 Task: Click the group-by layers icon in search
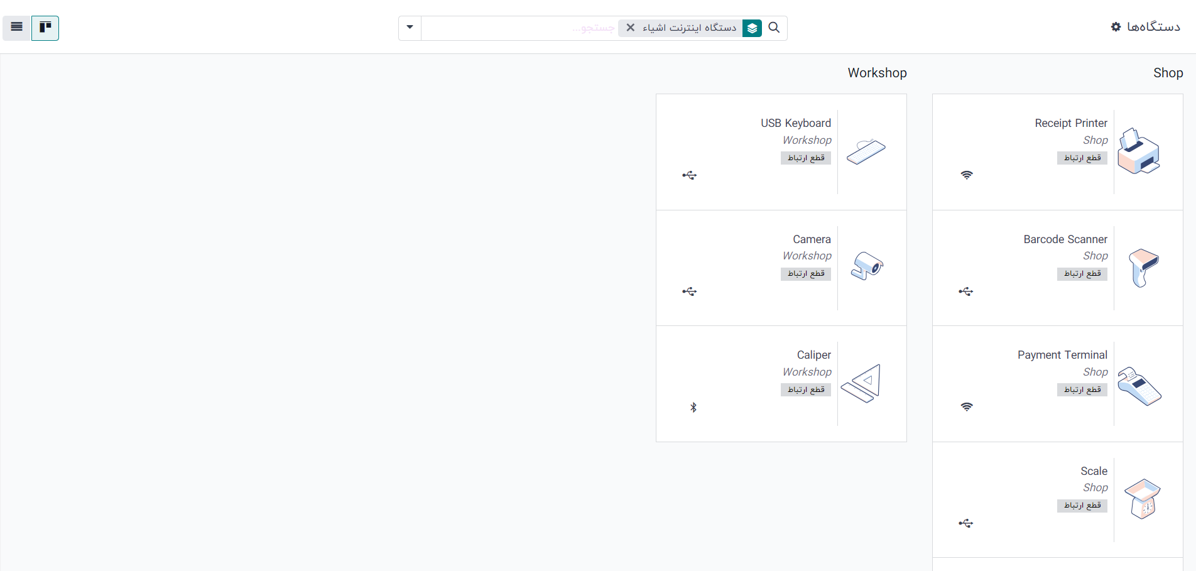(752, 28)
